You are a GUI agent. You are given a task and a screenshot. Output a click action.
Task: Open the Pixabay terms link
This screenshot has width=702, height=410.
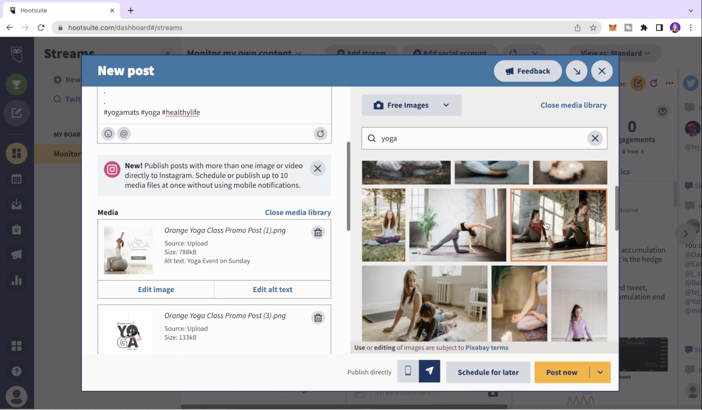(x=486, y=348)
